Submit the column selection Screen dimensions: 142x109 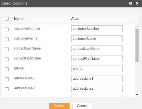pyautogui.click(x=59, y=106)
